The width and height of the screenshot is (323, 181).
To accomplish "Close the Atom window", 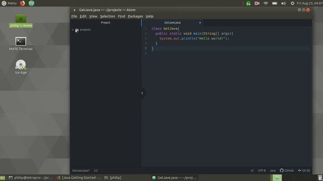I will pyautogui.click(x=308, y=10).
